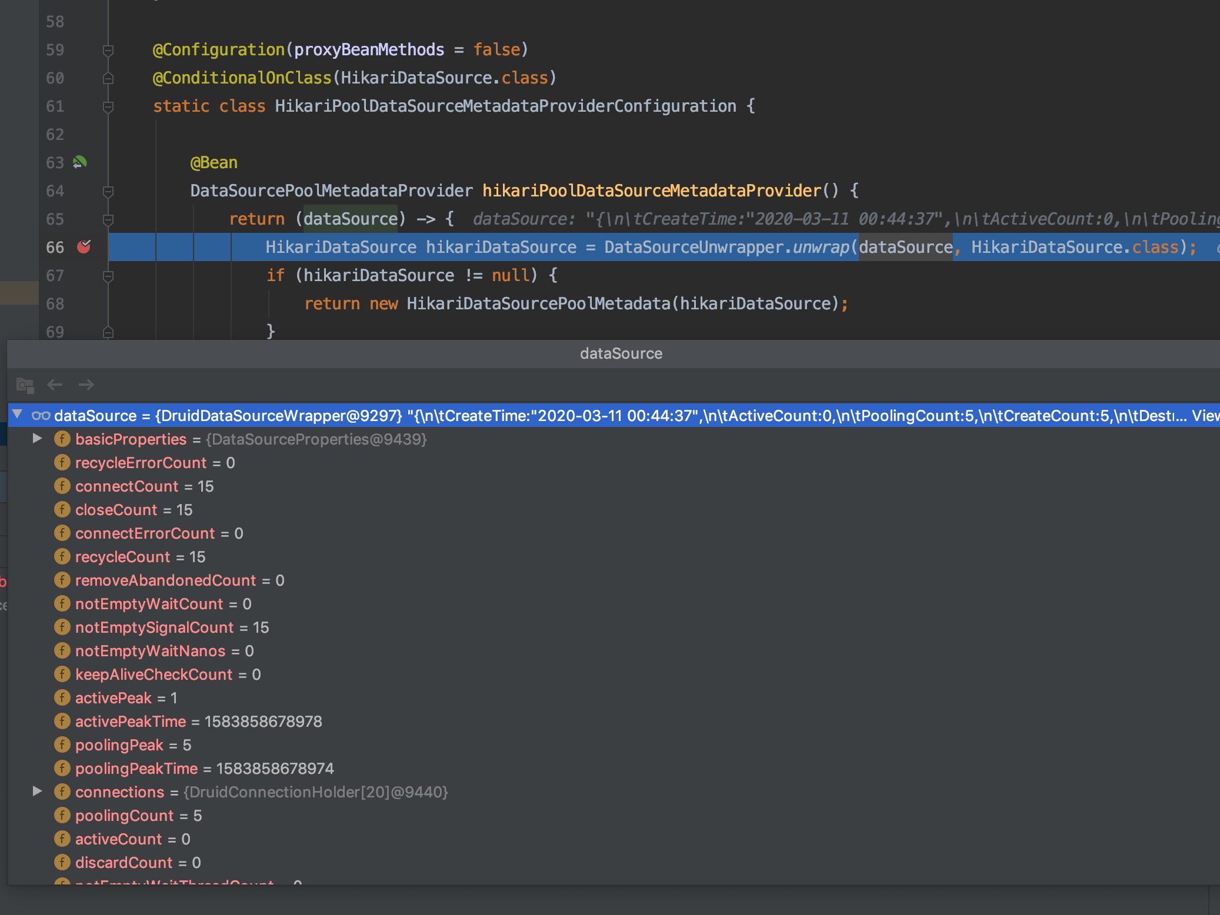Click the back arrow in the dataSource popup toolbar

pyautogui.click(x=55, y=385)
